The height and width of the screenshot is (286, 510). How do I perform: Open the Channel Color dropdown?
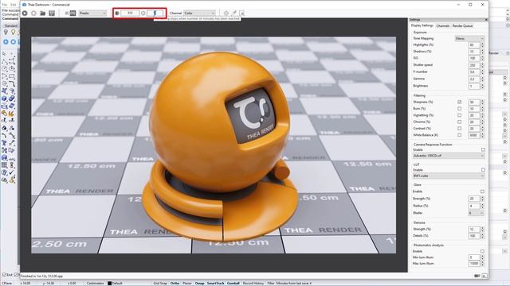[199, 14]
